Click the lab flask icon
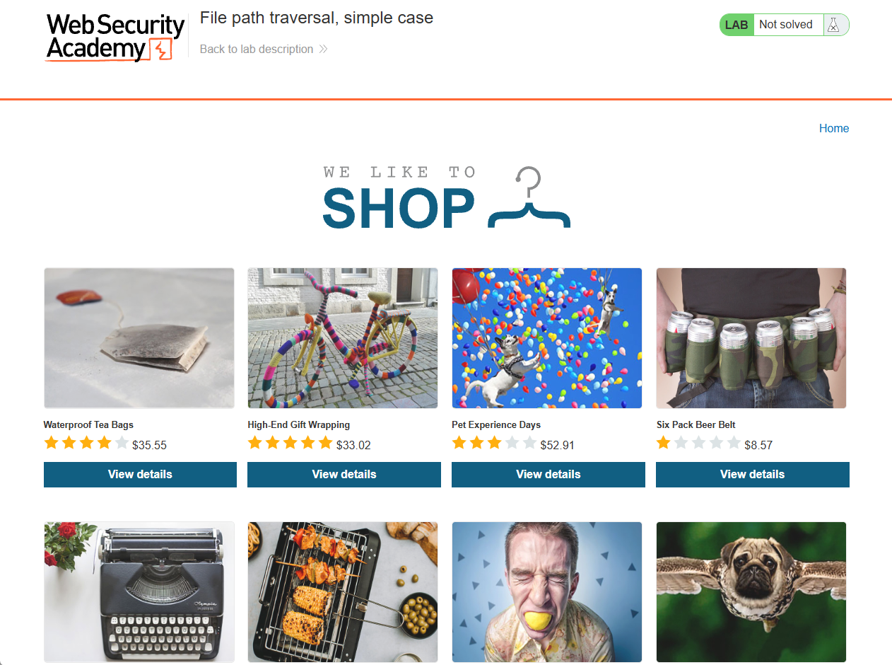Viewport: 892px width, 665px height. click(834, 25)
